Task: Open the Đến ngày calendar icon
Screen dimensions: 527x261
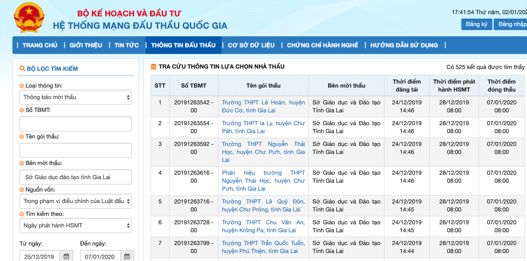Action: pos(127,256)
